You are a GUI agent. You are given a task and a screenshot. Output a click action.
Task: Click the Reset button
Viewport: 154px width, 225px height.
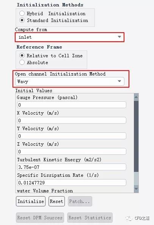coord(57,201)
